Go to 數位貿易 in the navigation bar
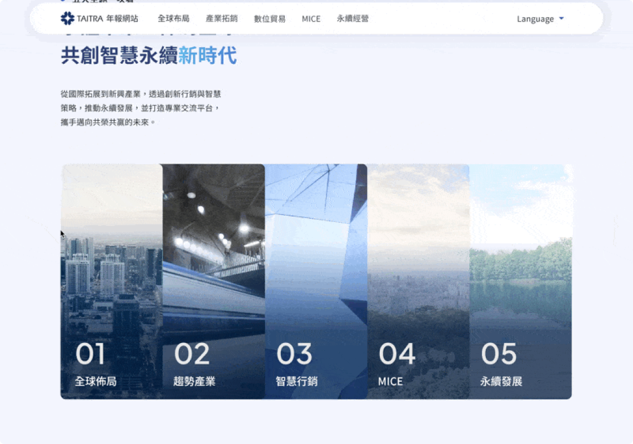Image resolution: width=633 pixels, height=444 pixels. [270, 18]
